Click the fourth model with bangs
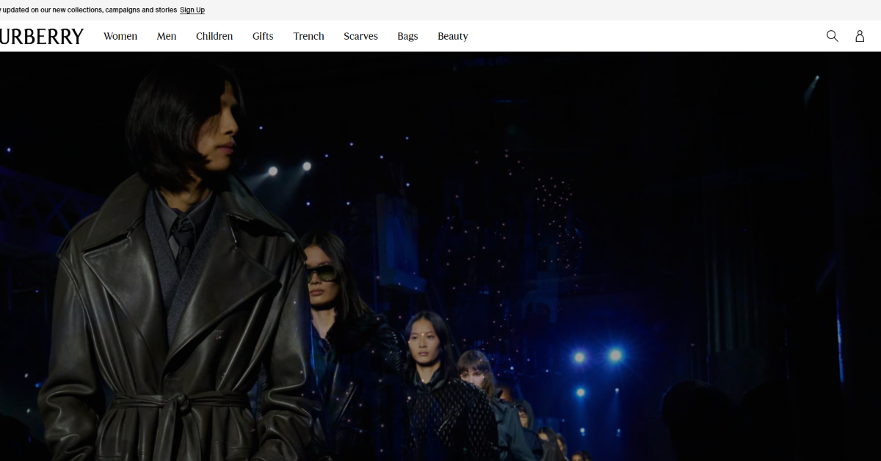Image resolution: width=881 pixels, height=461 pixels. [x=476, y=369]
